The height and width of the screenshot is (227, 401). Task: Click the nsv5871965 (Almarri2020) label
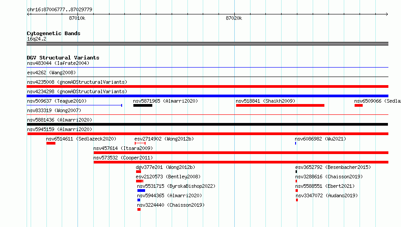pos(165,101)
